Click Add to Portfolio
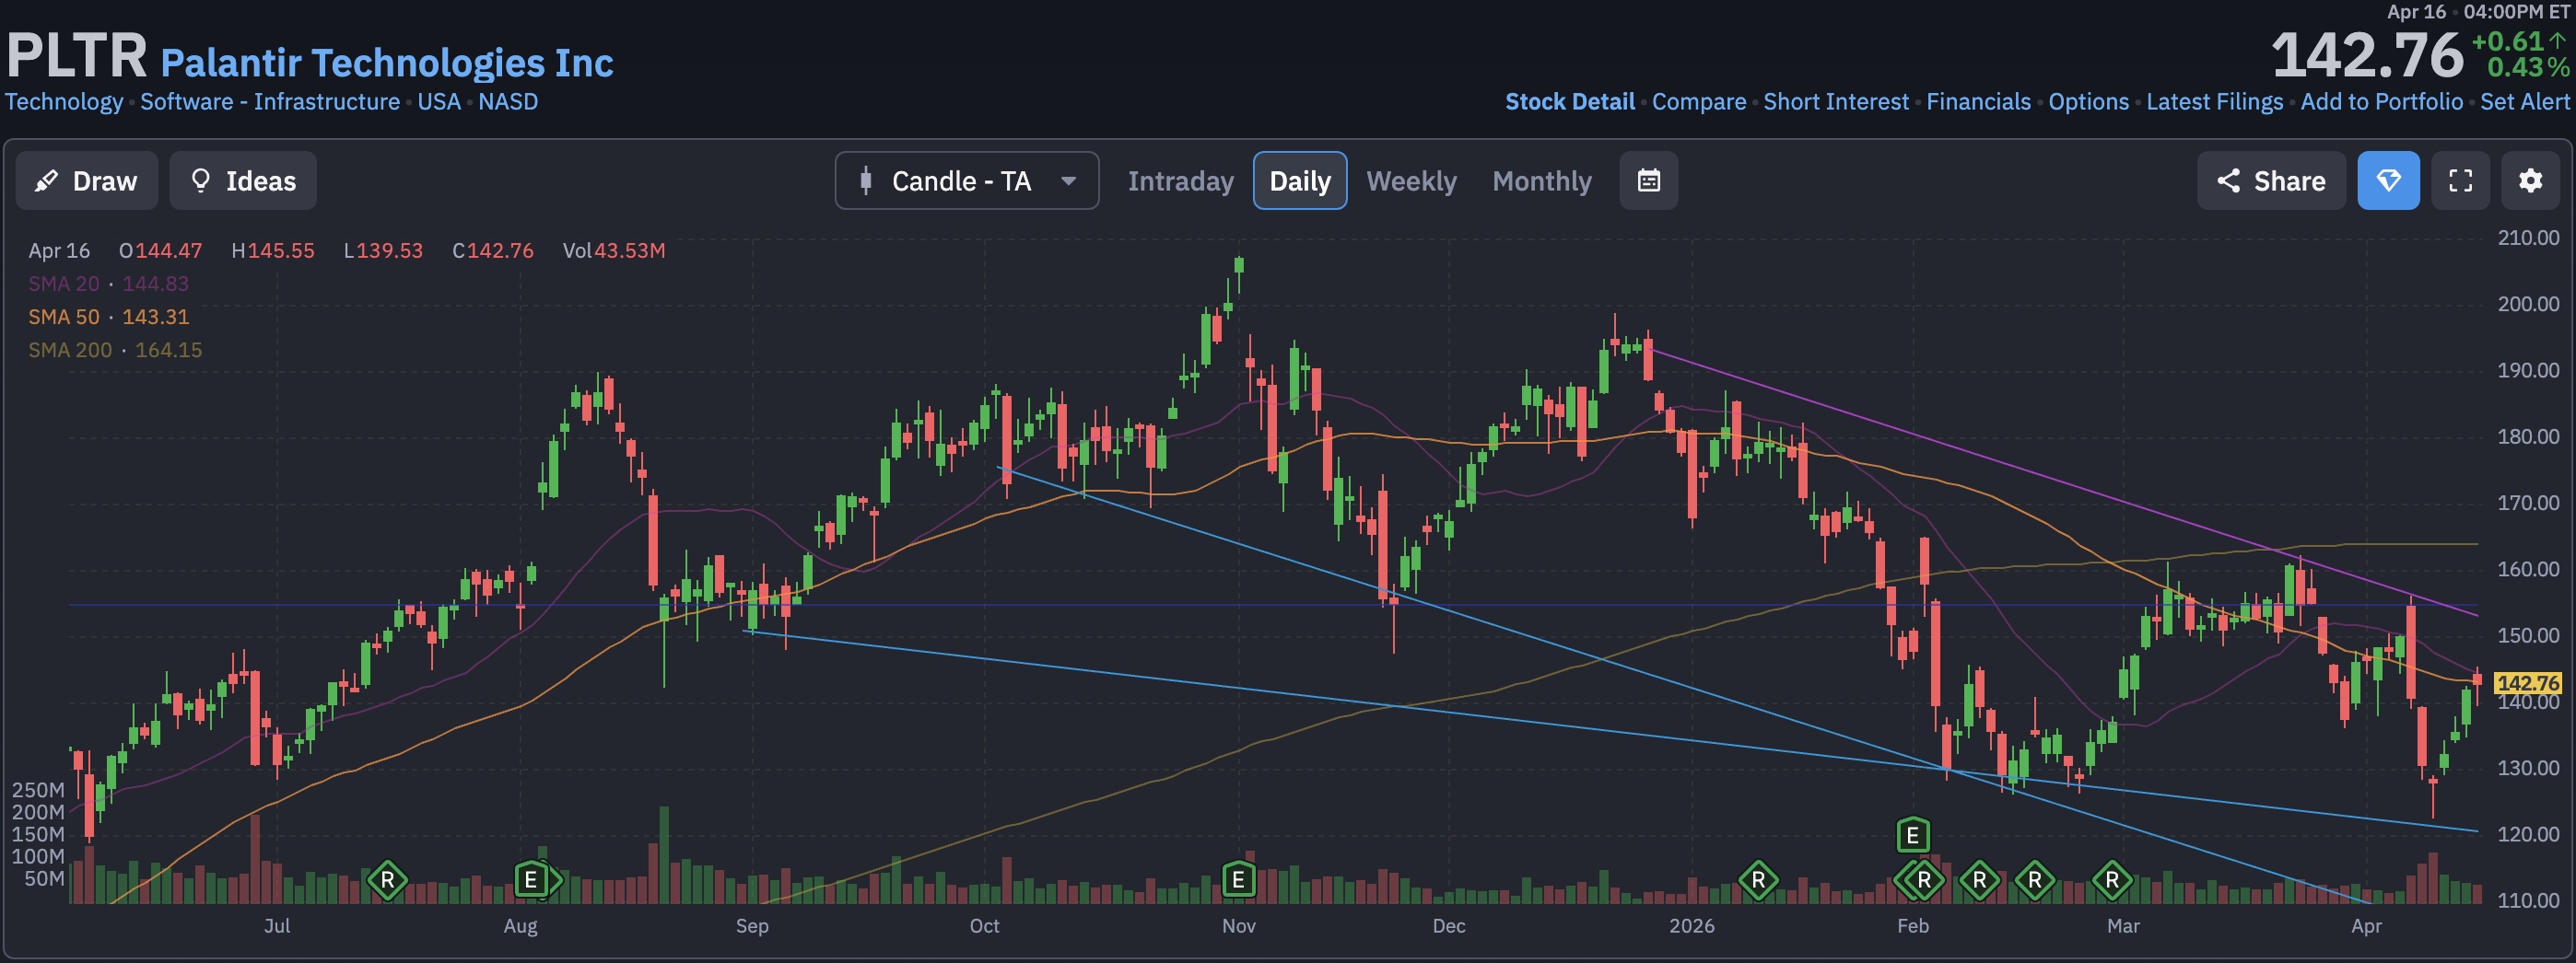 [2381, 102]
